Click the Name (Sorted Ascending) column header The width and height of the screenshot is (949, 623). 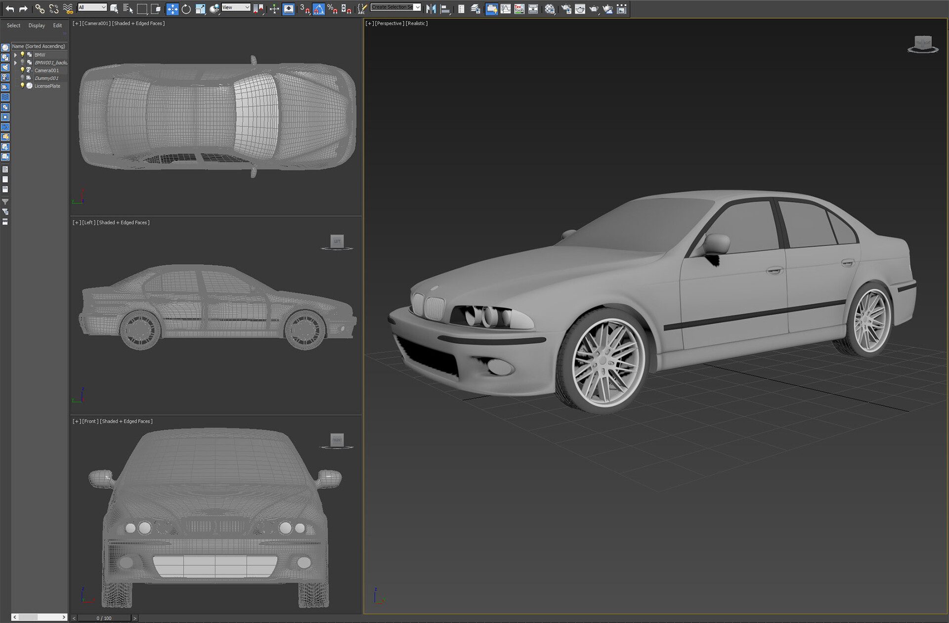(39, 46)
